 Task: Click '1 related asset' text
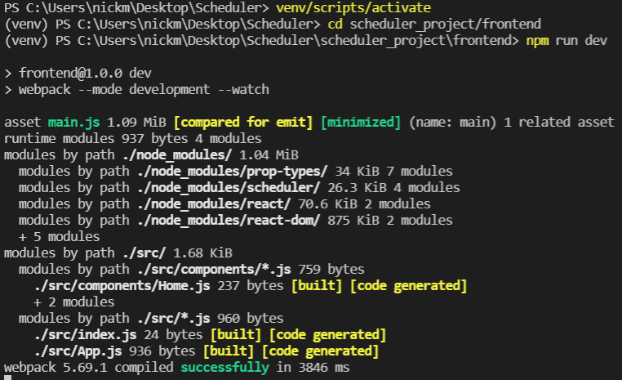559,123
